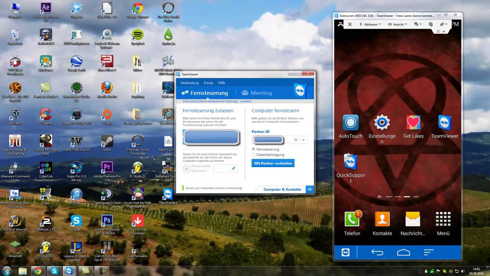Tap the phone Menu navigation button
This screenshot has height=276, width=490.
(428, 252)
